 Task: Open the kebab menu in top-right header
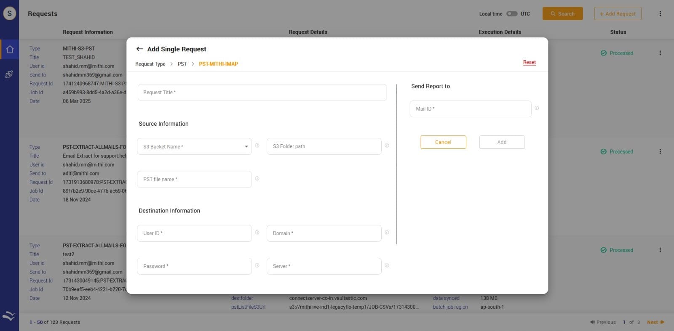660,14
